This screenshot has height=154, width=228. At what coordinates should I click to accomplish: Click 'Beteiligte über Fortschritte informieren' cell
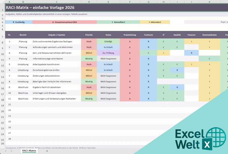[57, 81]
